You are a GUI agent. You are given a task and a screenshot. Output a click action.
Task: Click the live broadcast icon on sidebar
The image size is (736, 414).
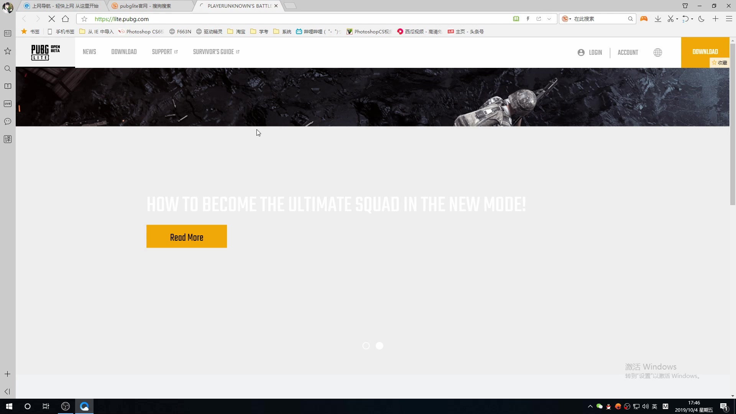(8, 103)
